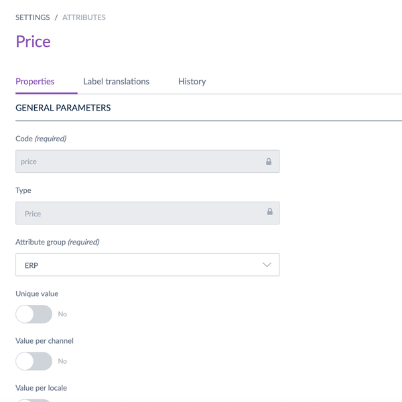The width and height of the screenshot is (402, 402).
Task: Click the Value per channel label
Action: tap(44, 341)
